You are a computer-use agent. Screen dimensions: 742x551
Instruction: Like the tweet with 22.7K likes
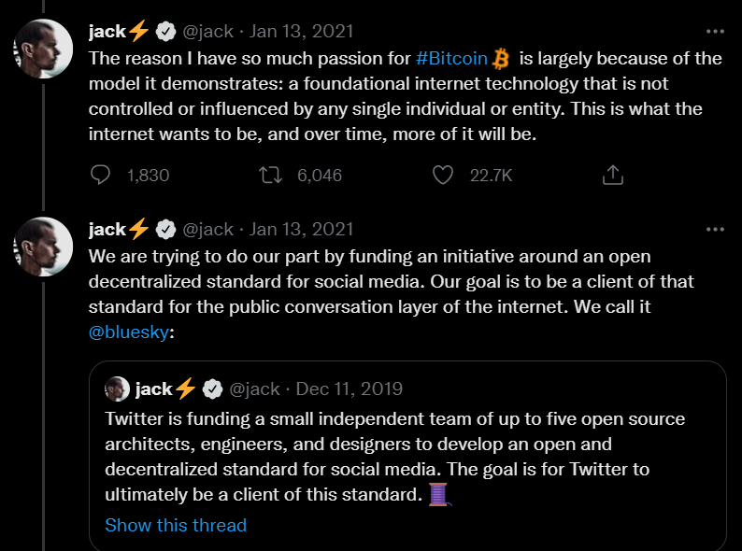444,175
